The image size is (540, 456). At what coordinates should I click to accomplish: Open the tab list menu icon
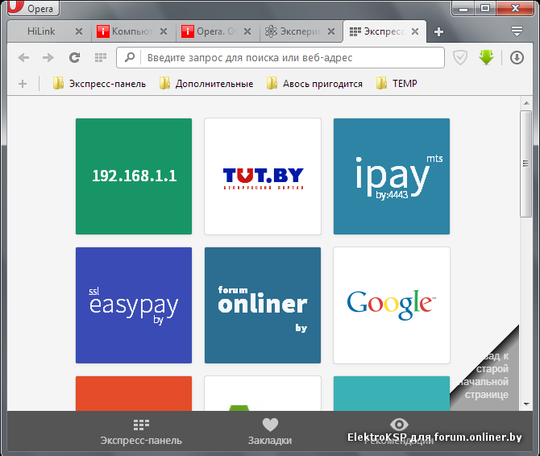(x=517, y=31)
